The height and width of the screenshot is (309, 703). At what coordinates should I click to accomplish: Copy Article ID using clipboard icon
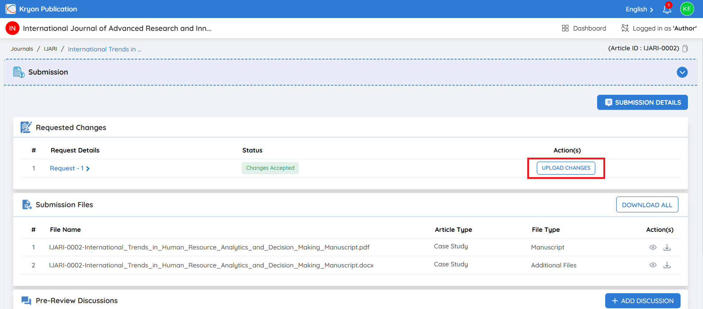click(685, 48)
